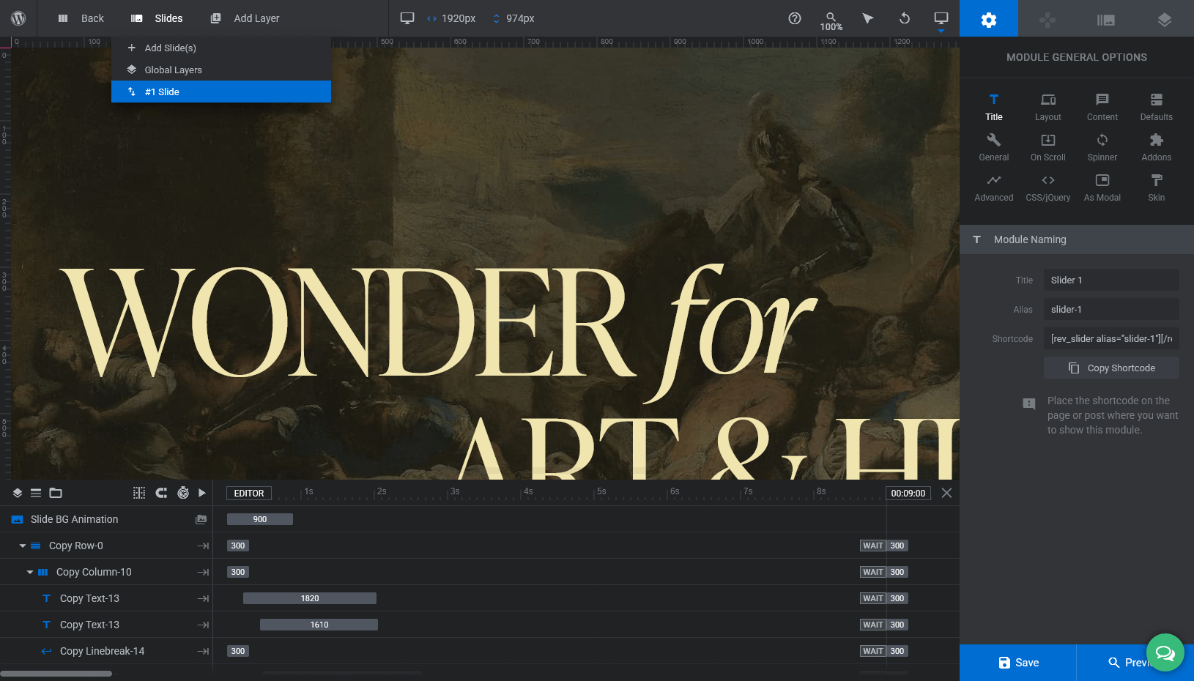Click the Title field containing Slider 1
The image size is (1194, 681).
click(x=1111, y=280)
